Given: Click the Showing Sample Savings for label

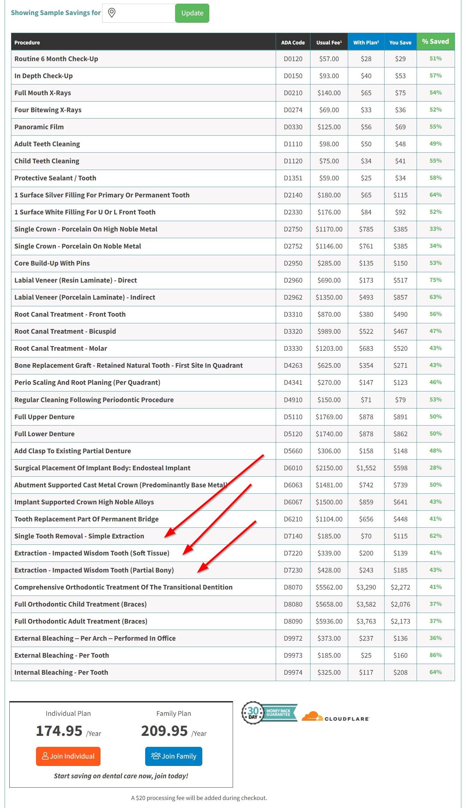Looking at the screenshot, I should click(56, 13).
